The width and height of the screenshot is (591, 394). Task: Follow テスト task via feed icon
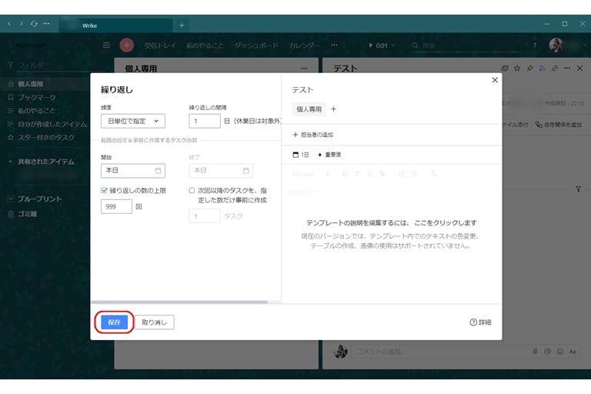[x=542, y=68]
